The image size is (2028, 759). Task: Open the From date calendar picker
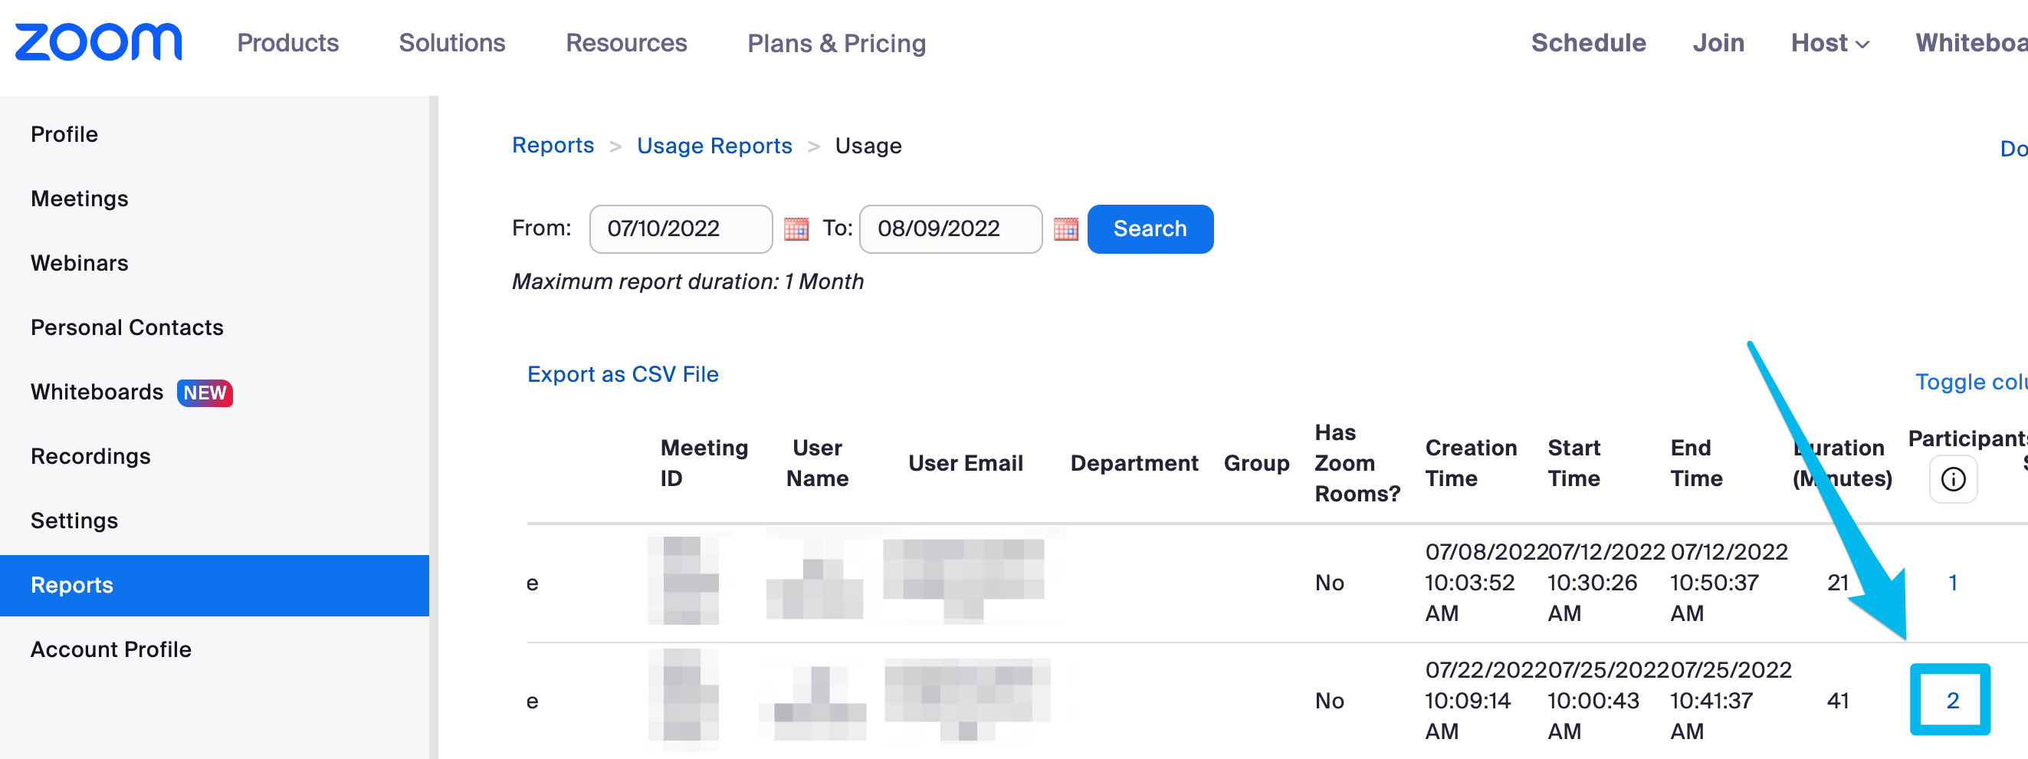pos(796,229)
